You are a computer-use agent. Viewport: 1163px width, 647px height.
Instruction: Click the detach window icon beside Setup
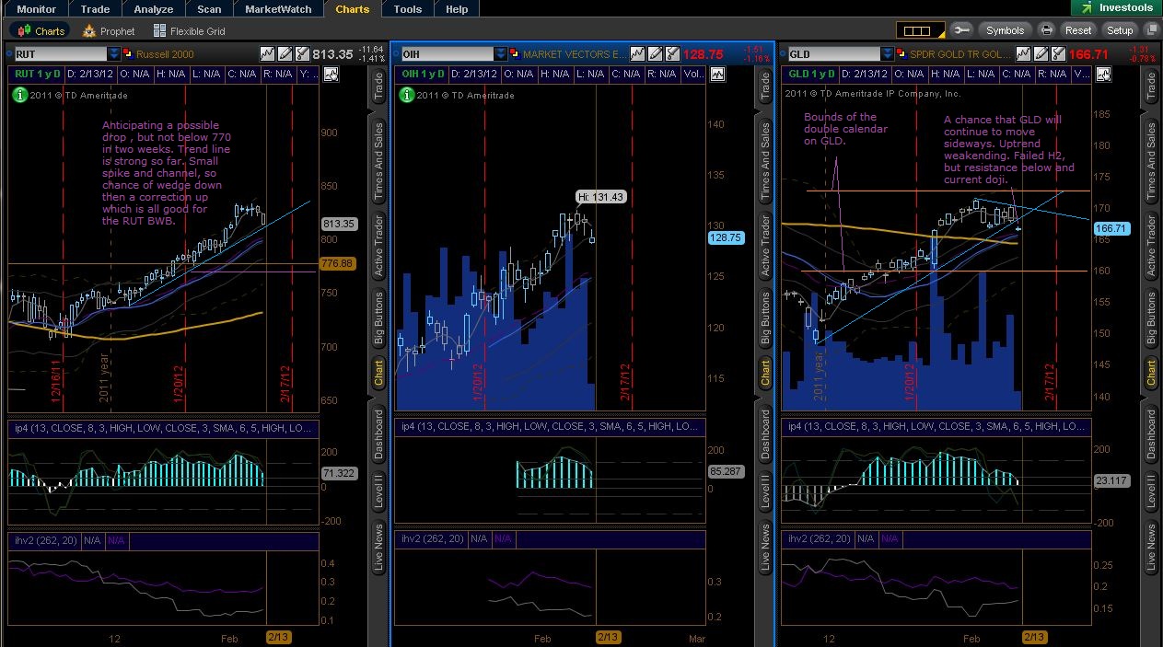[1150, 30]
